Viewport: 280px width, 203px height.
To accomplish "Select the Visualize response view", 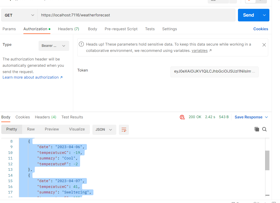I will tap(77, 129).
